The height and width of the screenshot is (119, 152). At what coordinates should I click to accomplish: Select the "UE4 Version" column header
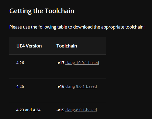(29, 46)
